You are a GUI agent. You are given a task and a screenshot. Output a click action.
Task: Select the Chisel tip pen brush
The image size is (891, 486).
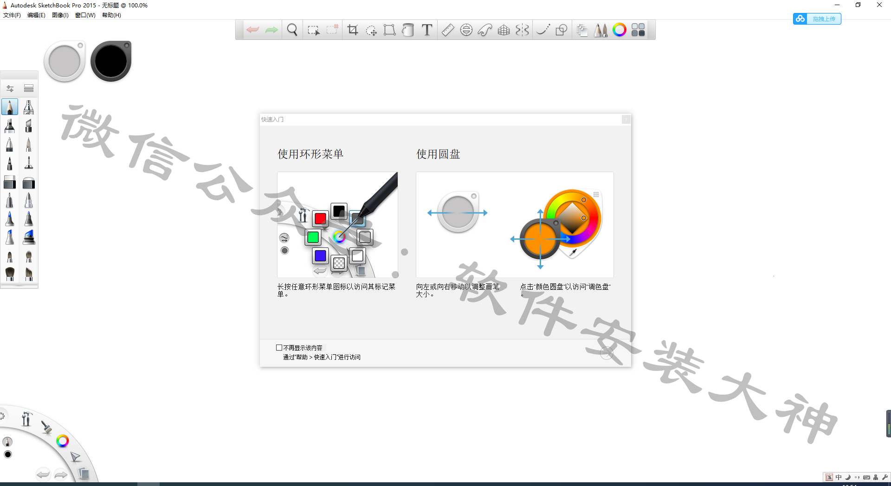click(x=28, y=126)
